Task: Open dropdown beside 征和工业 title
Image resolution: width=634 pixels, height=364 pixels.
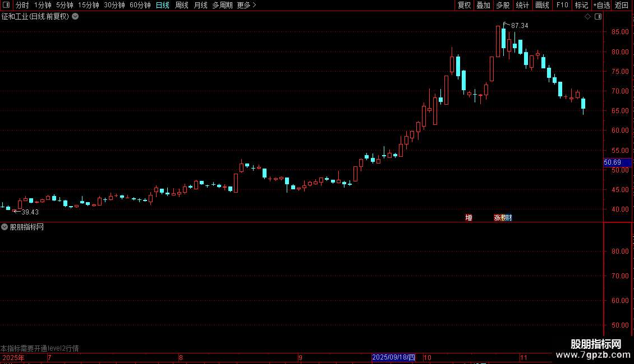Action: (75, 17)
